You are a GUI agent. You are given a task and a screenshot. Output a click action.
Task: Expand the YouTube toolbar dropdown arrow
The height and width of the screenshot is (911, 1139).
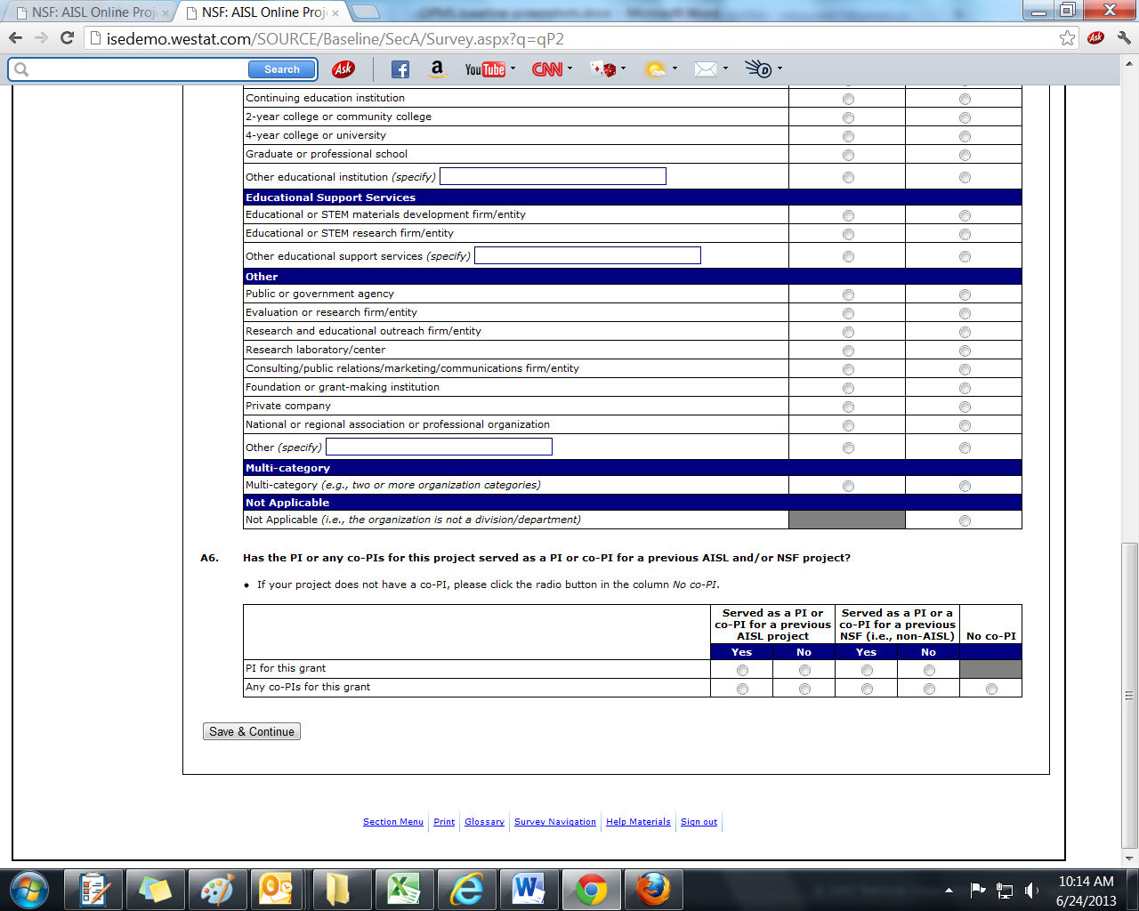click(513, 69)
